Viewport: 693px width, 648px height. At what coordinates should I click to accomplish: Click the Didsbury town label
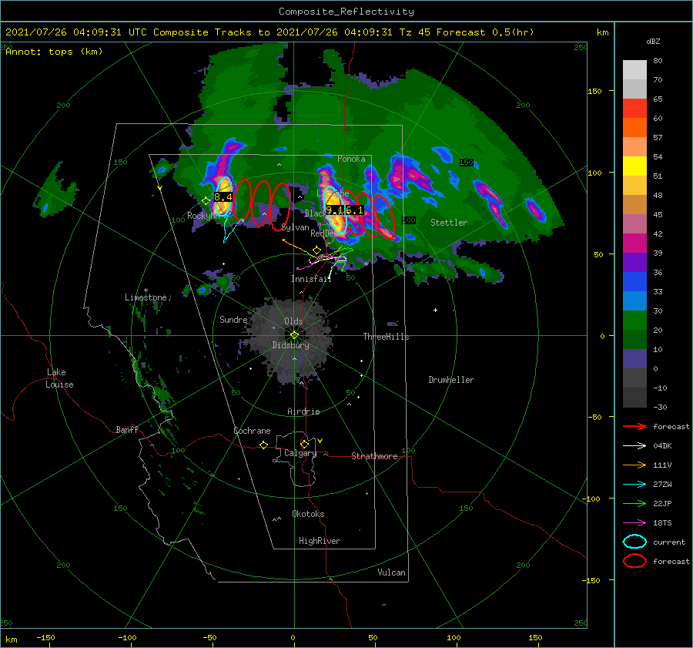(x=291, y=345)
